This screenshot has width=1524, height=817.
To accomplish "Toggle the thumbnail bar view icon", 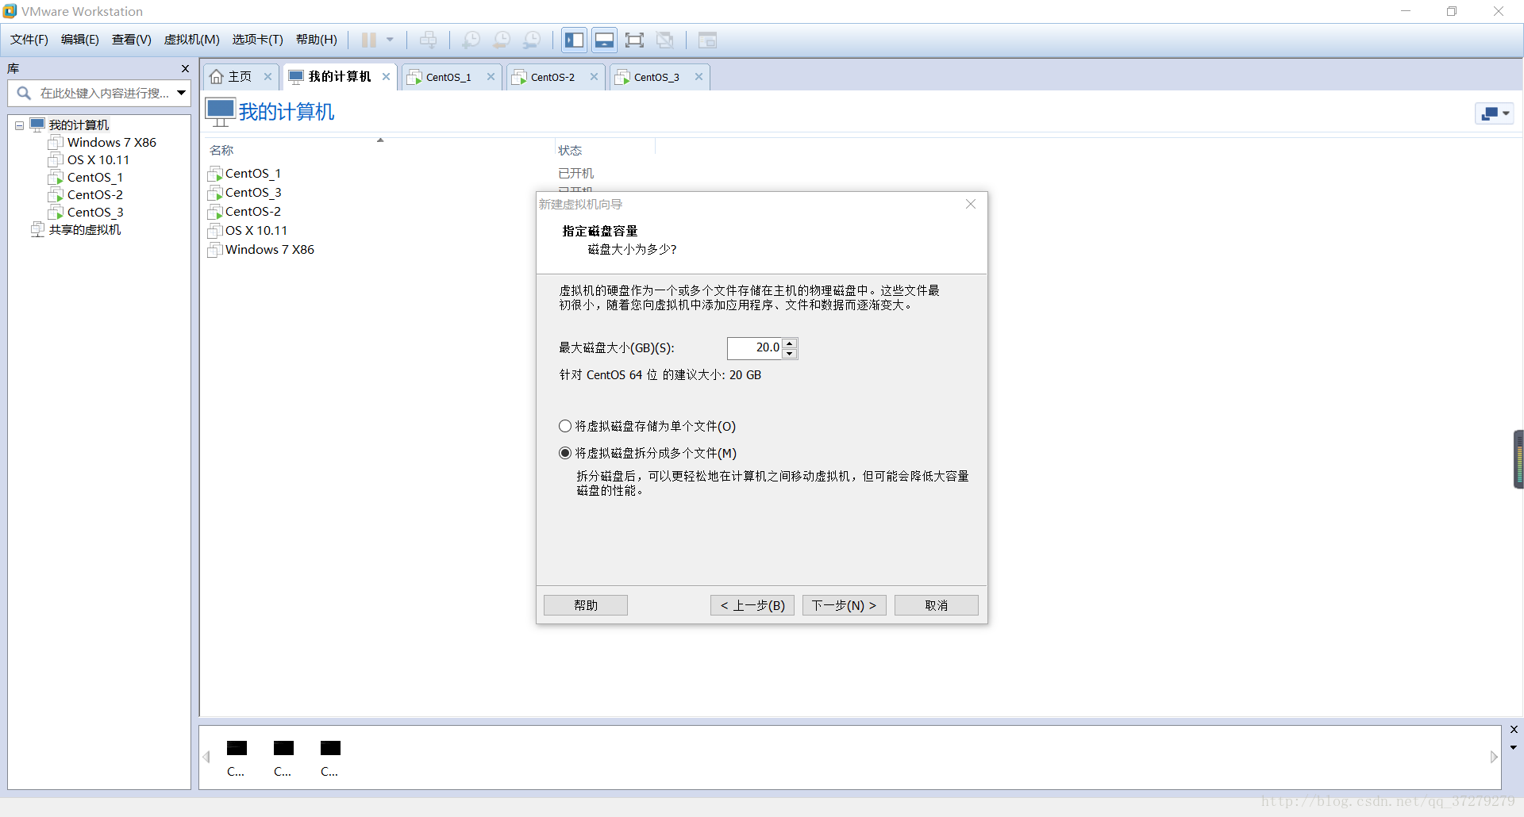I will (x=604, y=40).
